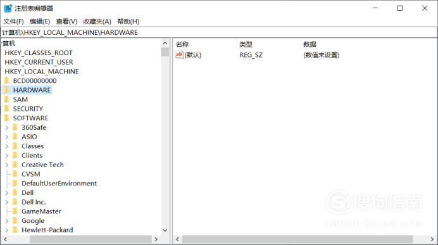Click the tree pane horizontal scrollbar thumb
438x245 pixels.
point(91,239)
